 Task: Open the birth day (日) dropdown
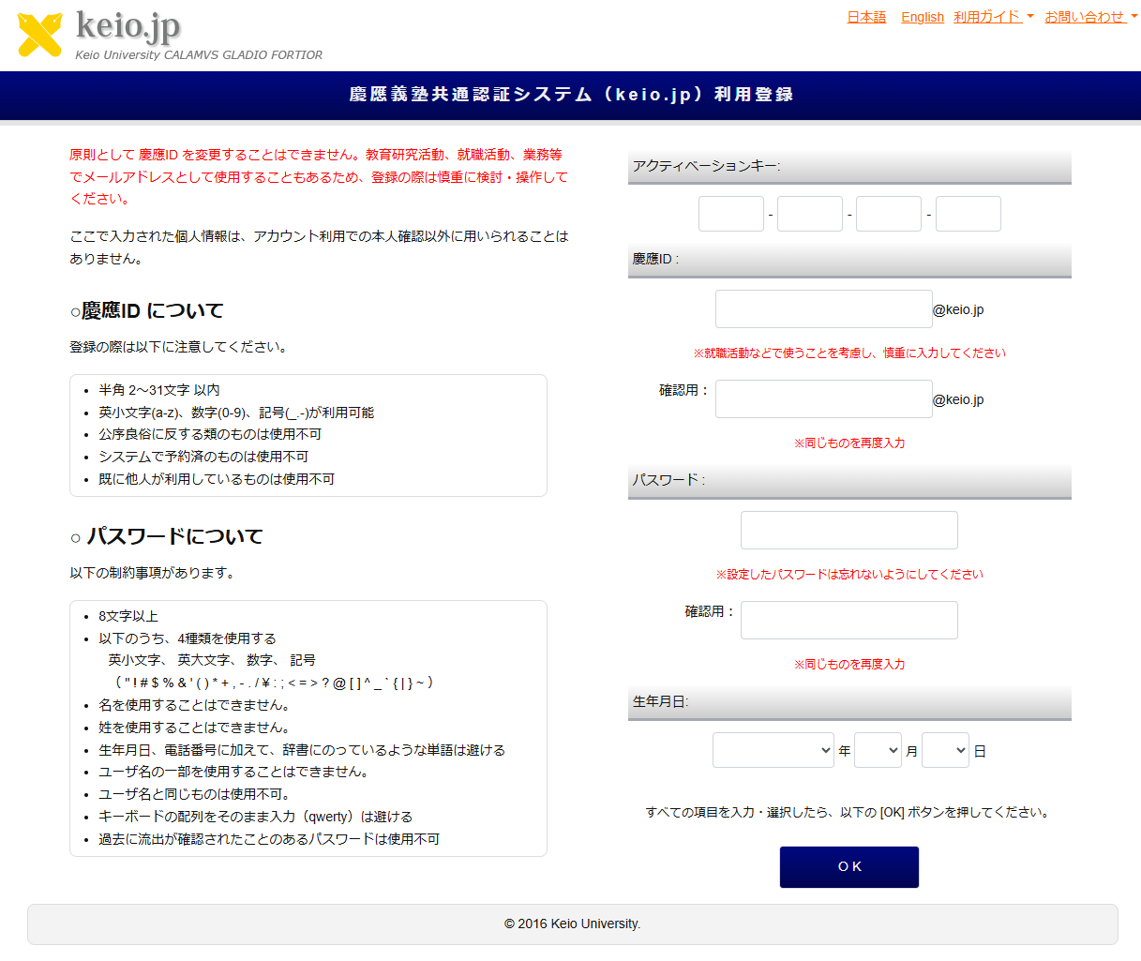click(945, 750)
